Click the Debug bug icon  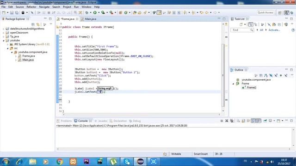click(x=86, y=12)
